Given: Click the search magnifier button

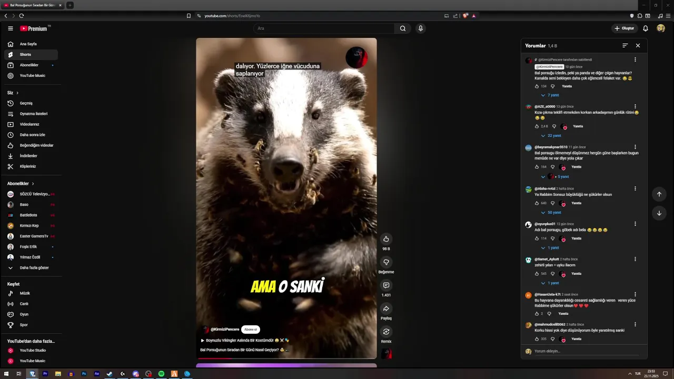Looking at the screenshot, I should pos(403,28).
